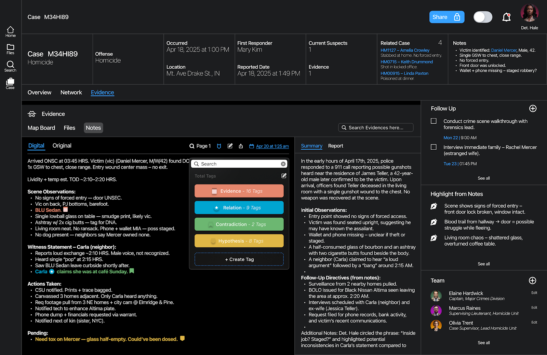This screenshot has width=547, height=355.
Task: Check the Rachel Mercer interview task
Action: click(x=433, y=147)
